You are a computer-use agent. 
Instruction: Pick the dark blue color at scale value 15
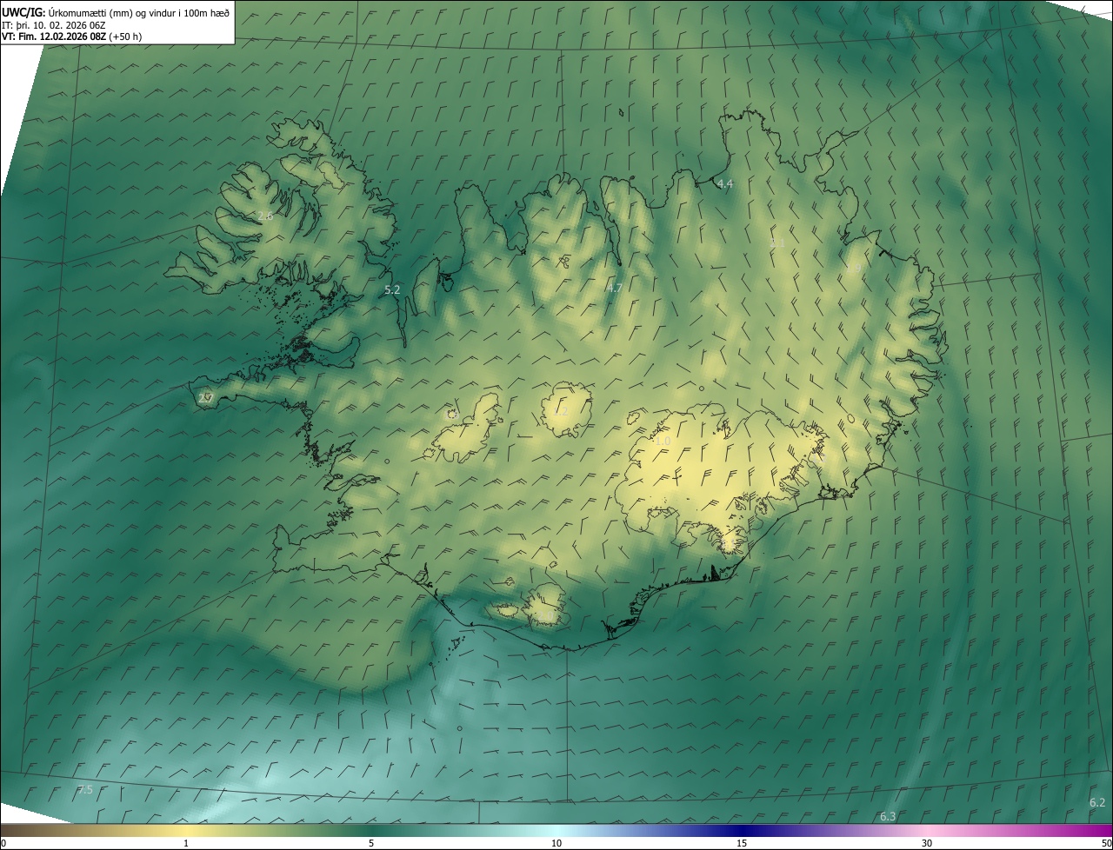(x=742, y=831)
